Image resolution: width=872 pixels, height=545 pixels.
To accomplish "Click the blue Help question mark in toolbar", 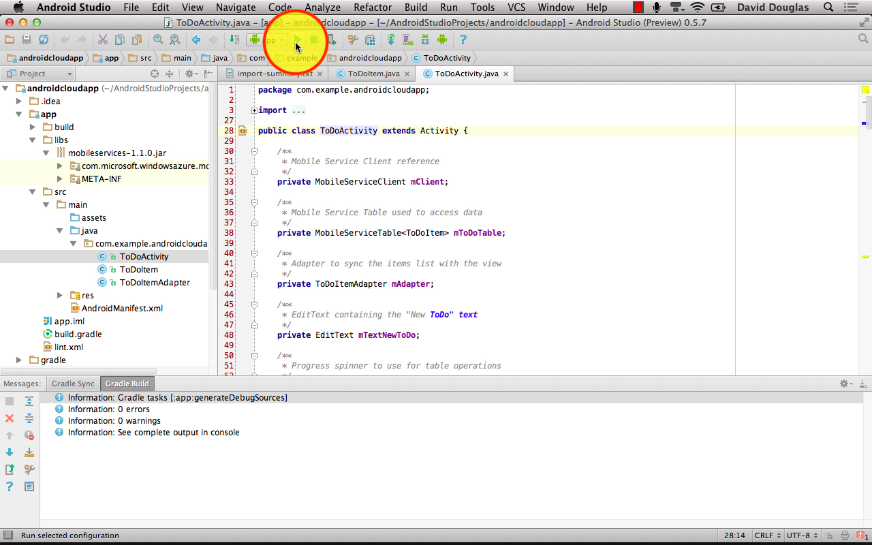I will pyautogui.click(x=463, y=40).
